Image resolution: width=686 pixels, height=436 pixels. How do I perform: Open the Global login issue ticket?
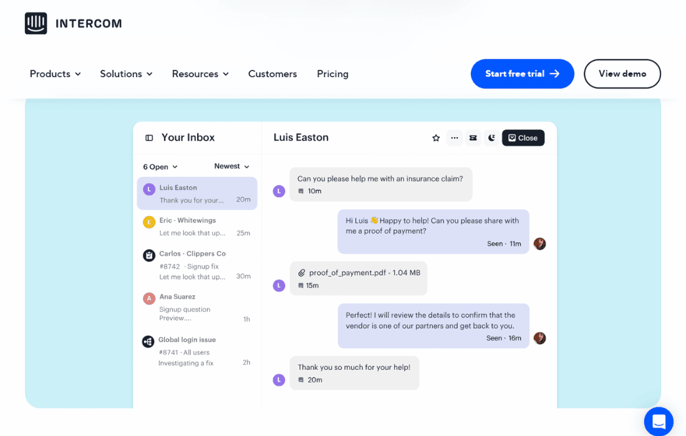[x=197, y=351]
